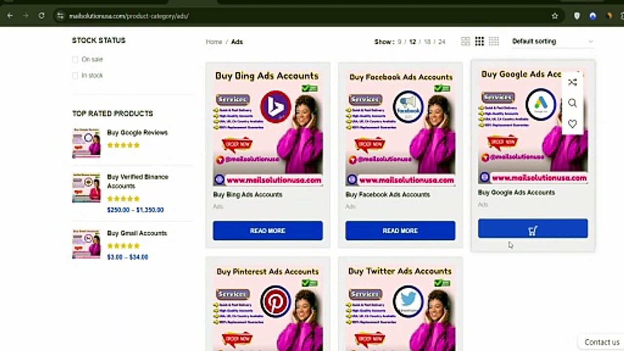Open the shield extension icon in the toolbar
Screen dimensions: 624x351
[577, 16]
